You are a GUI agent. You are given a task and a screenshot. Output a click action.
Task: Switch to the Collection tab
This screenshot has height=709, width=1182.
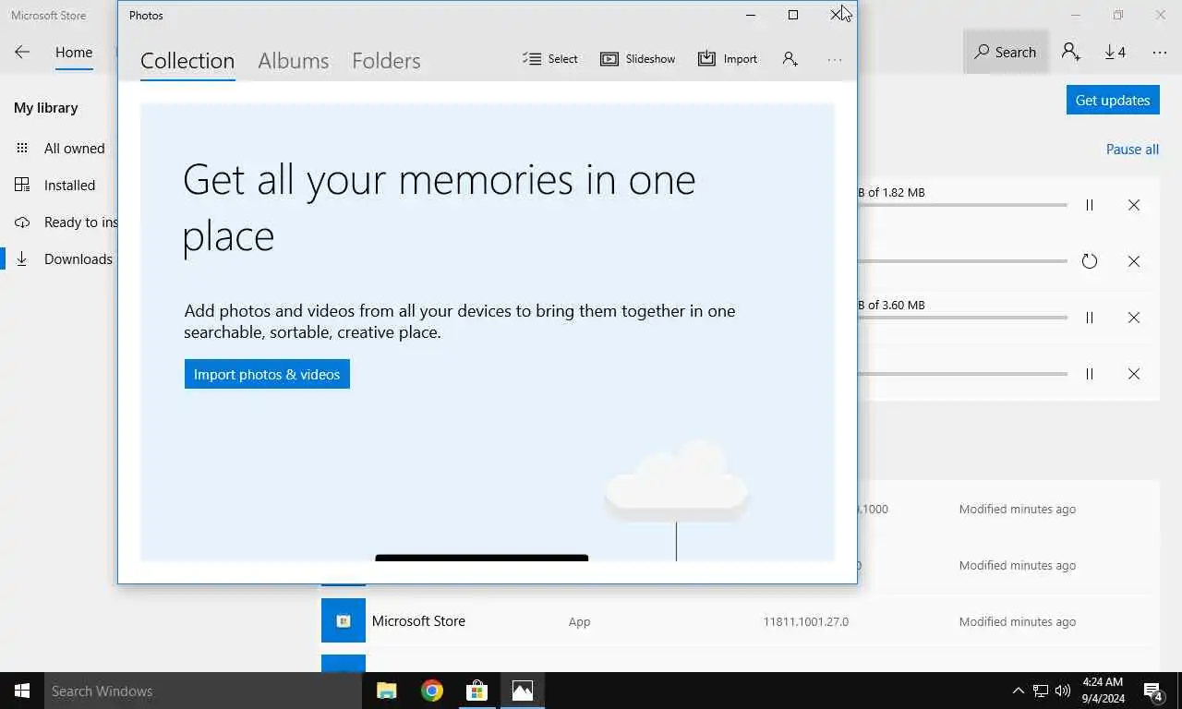[x=187, y=61]
